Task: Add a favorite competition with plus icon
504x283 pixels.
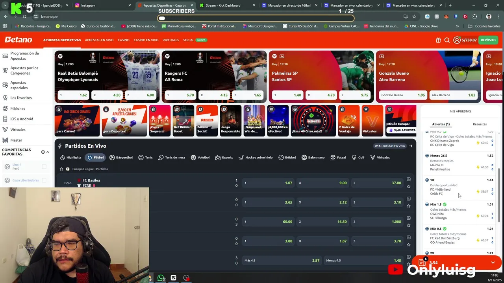Action: click(43, 152)
